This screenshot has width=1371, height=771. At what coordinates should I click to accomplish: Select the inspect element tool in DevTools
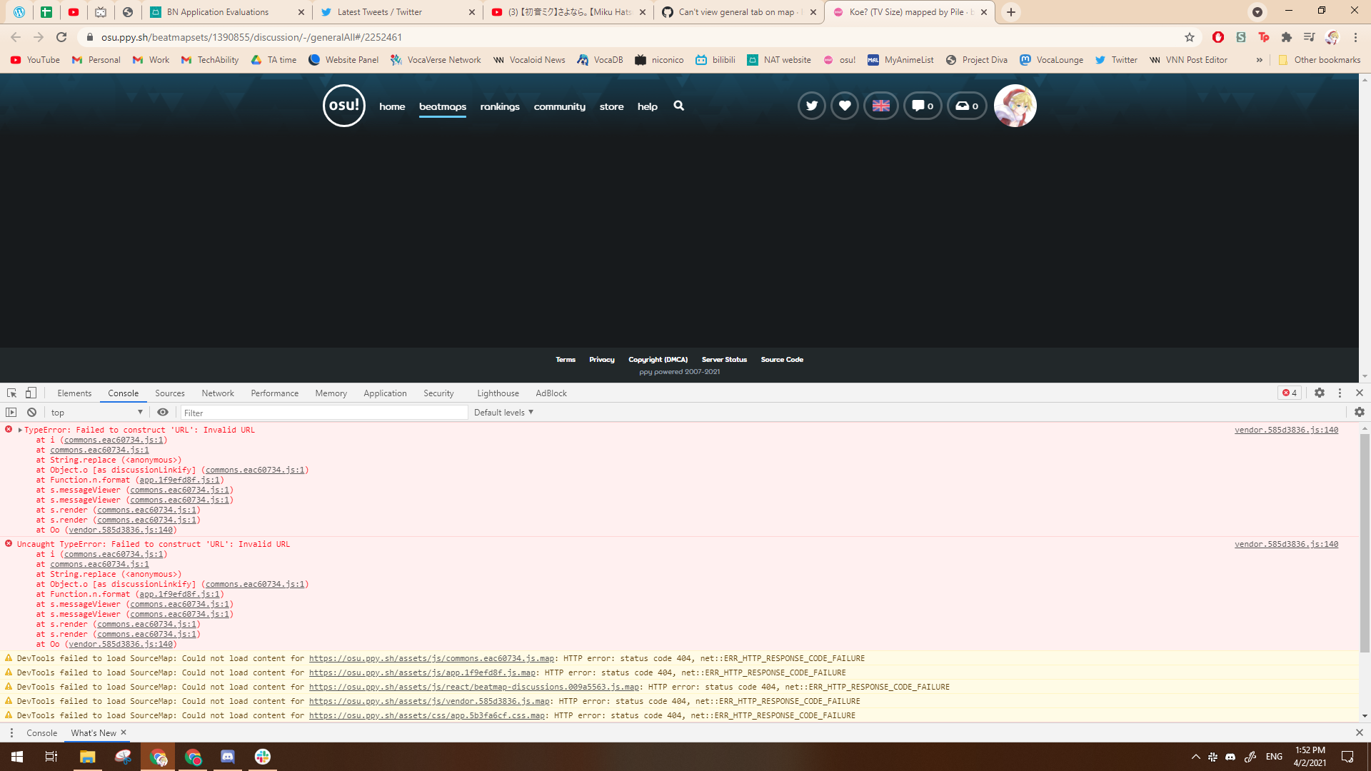[11, 393]
